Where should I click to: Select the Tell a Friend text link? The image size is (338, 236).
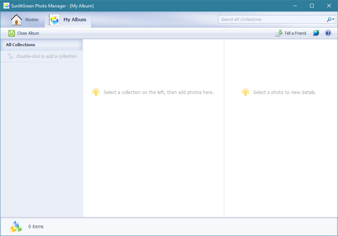pyautogui.click(x=295, y=33)
